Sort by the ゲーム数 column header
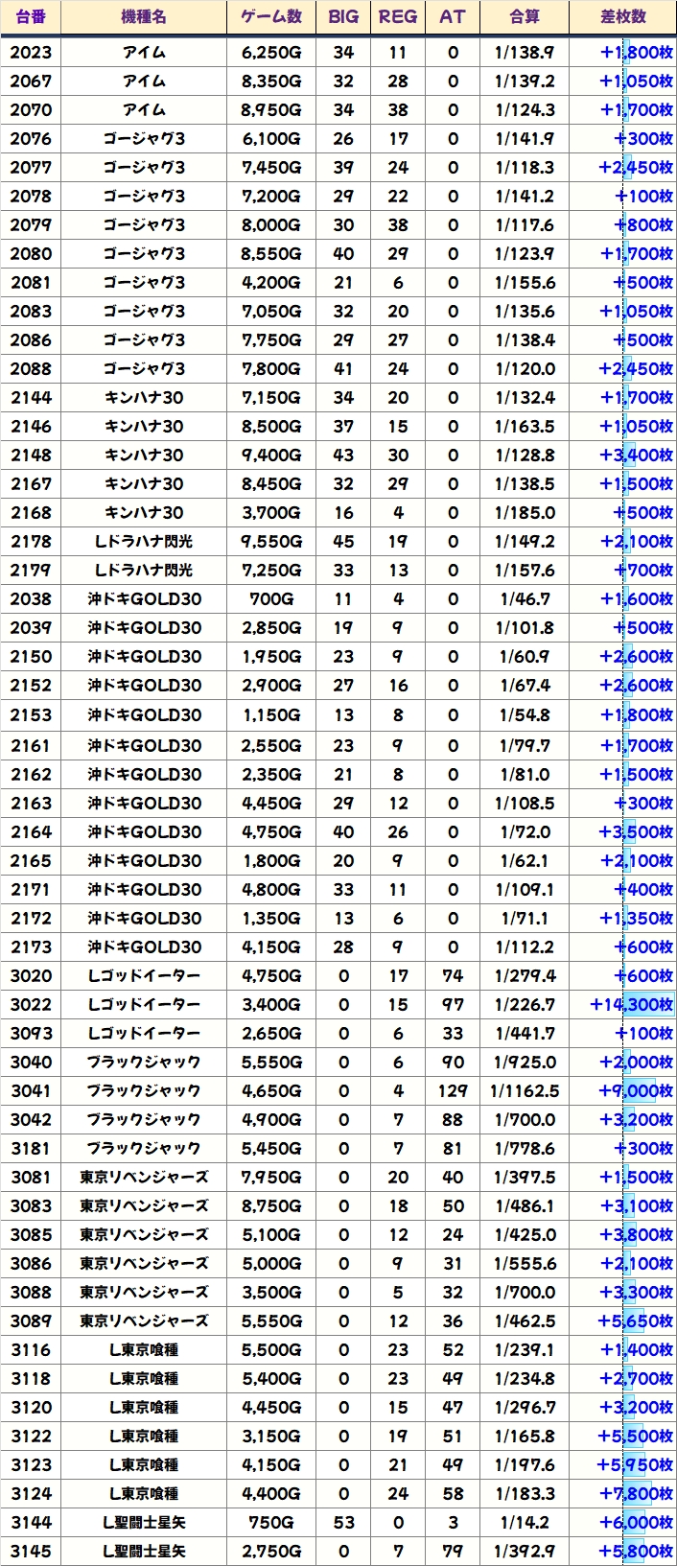This screenshot has width=677, height=1566. (271, 17)
